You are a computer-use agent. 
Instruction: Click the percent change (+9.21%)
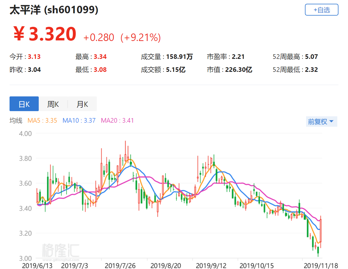tap(140, 37)
